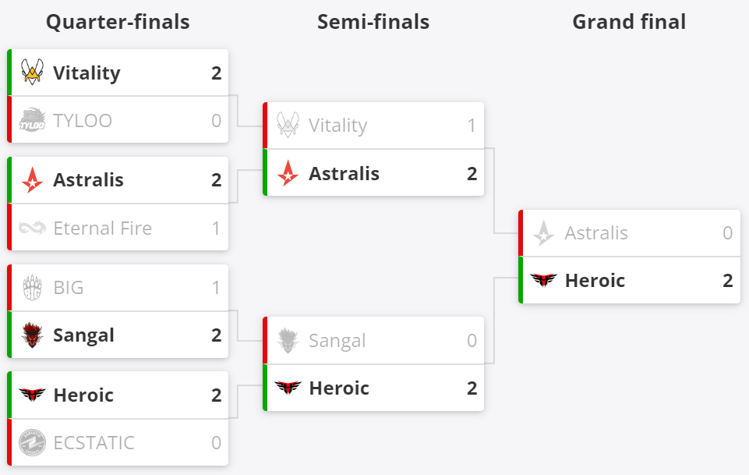Click the BIG team paw logo
The height and width of the screenshot is (475, 749).
pos(32,288)
